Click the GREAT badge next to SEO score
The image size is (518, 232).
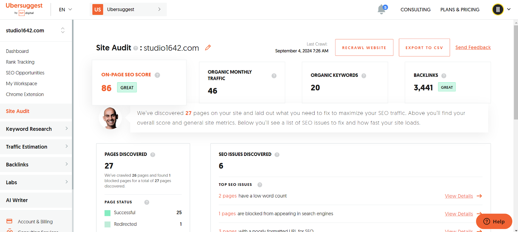pyautogui.click(x=127, y=87)
